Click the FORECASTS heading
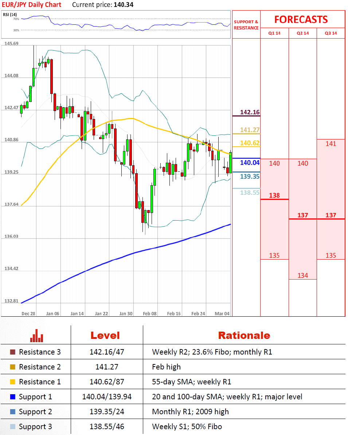The image size is (348, 435). pyautogui.click(x=301, y=19)
